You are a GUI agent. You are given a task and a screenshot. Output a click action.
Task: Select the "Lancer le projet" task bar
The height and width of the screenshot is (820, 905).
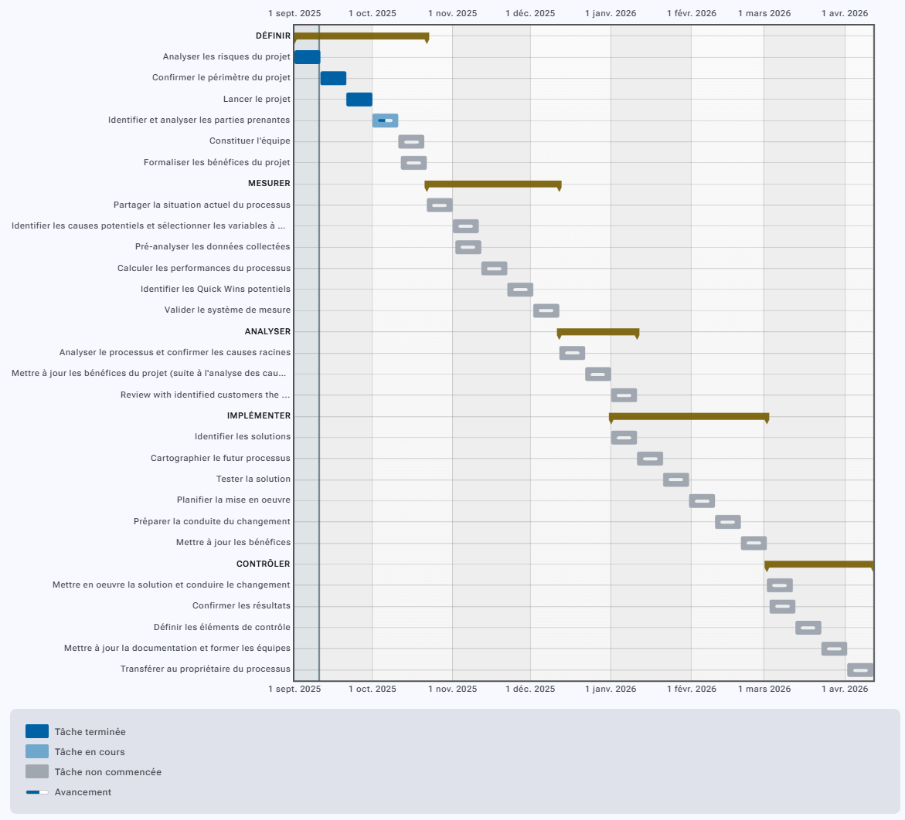tap(359, 100)
